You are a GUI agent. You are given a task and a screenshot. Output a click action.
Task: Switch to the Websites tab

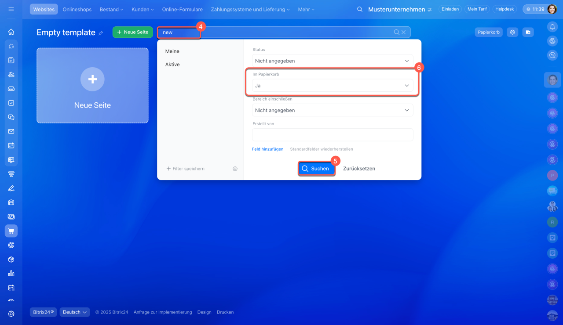[x=44, y=9]
